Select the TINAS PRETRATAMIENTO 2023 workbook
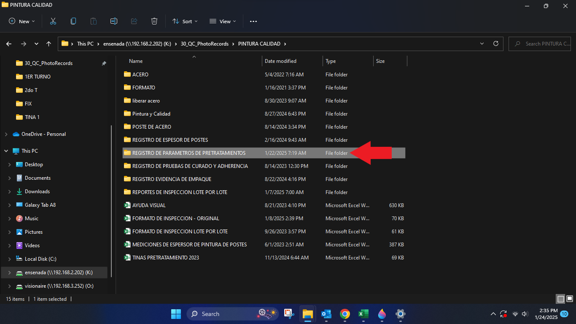This screenshot has width=576, height=324. tap(166, 258)
